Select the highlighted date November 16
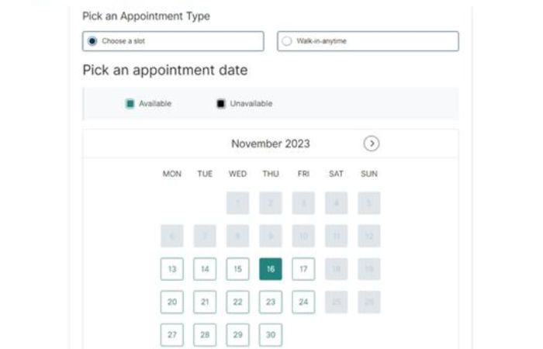 271,269
